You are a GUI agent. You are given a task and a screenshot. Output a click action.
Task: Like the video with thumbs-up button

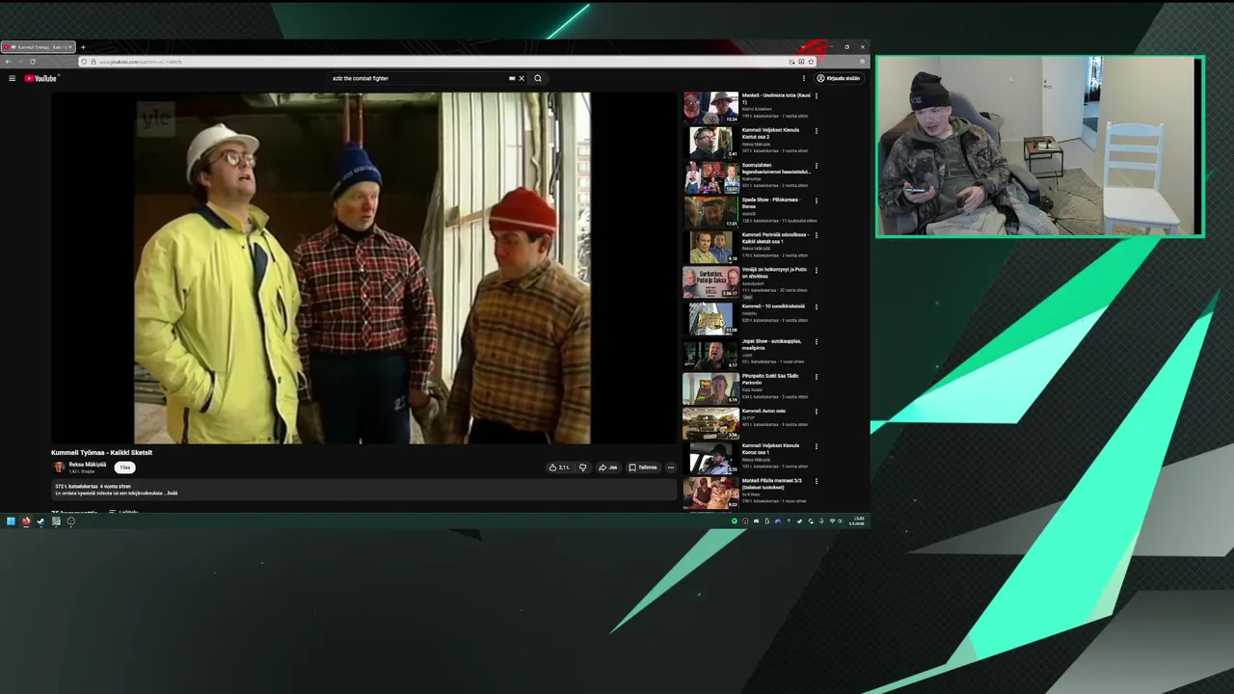pos(559,467)
